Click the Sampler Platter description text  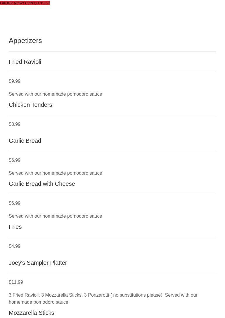tap(103, 298)
